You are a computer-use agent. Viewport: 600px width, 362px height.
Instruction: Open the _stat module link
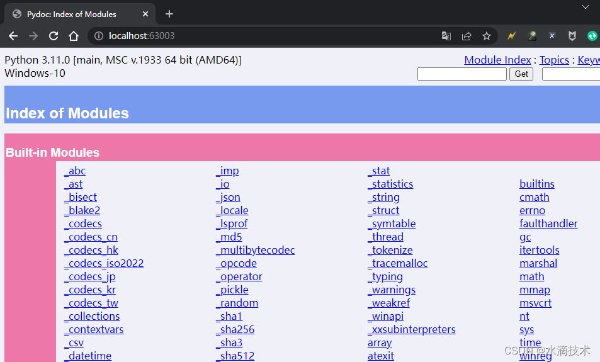pos(378,171)
